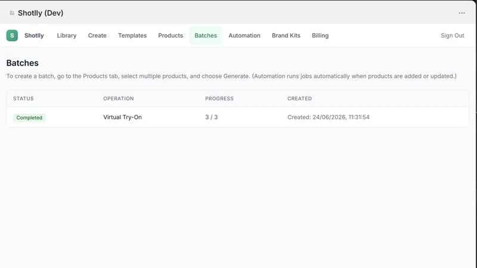Click the Sign Out link
The width and height of the screenshot is (477, 268).
tap(453, 36)
